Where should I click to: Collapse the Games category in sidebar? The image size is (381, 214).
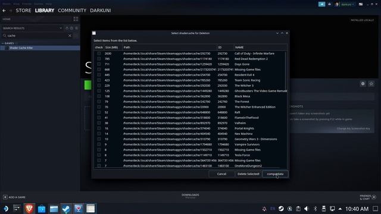click(x=3, y=43)
